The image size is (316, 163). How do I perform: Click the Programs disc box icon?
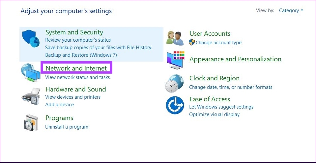click(31, 123)
